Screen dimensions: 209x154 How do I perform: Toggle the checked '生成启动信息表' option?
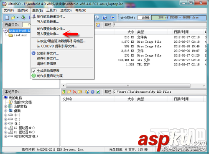pyautogui.click(x=62, y=71)
